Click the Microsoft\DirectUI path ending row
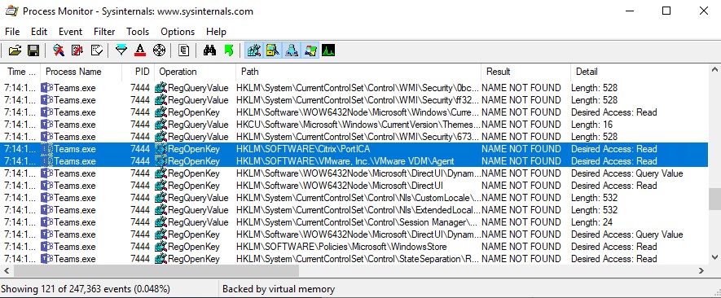721x298 pixels. pos(354,186)
